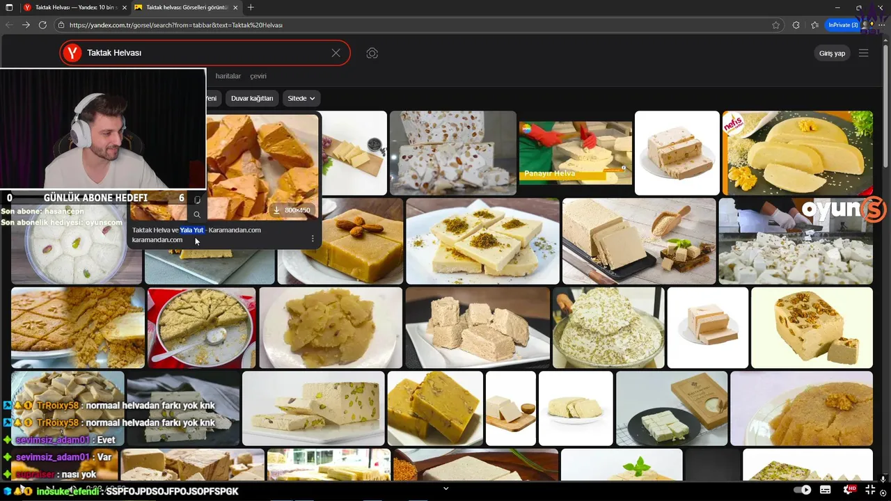
Task: Open pistachio-topped helva squares image
Action: coord(482,241)
